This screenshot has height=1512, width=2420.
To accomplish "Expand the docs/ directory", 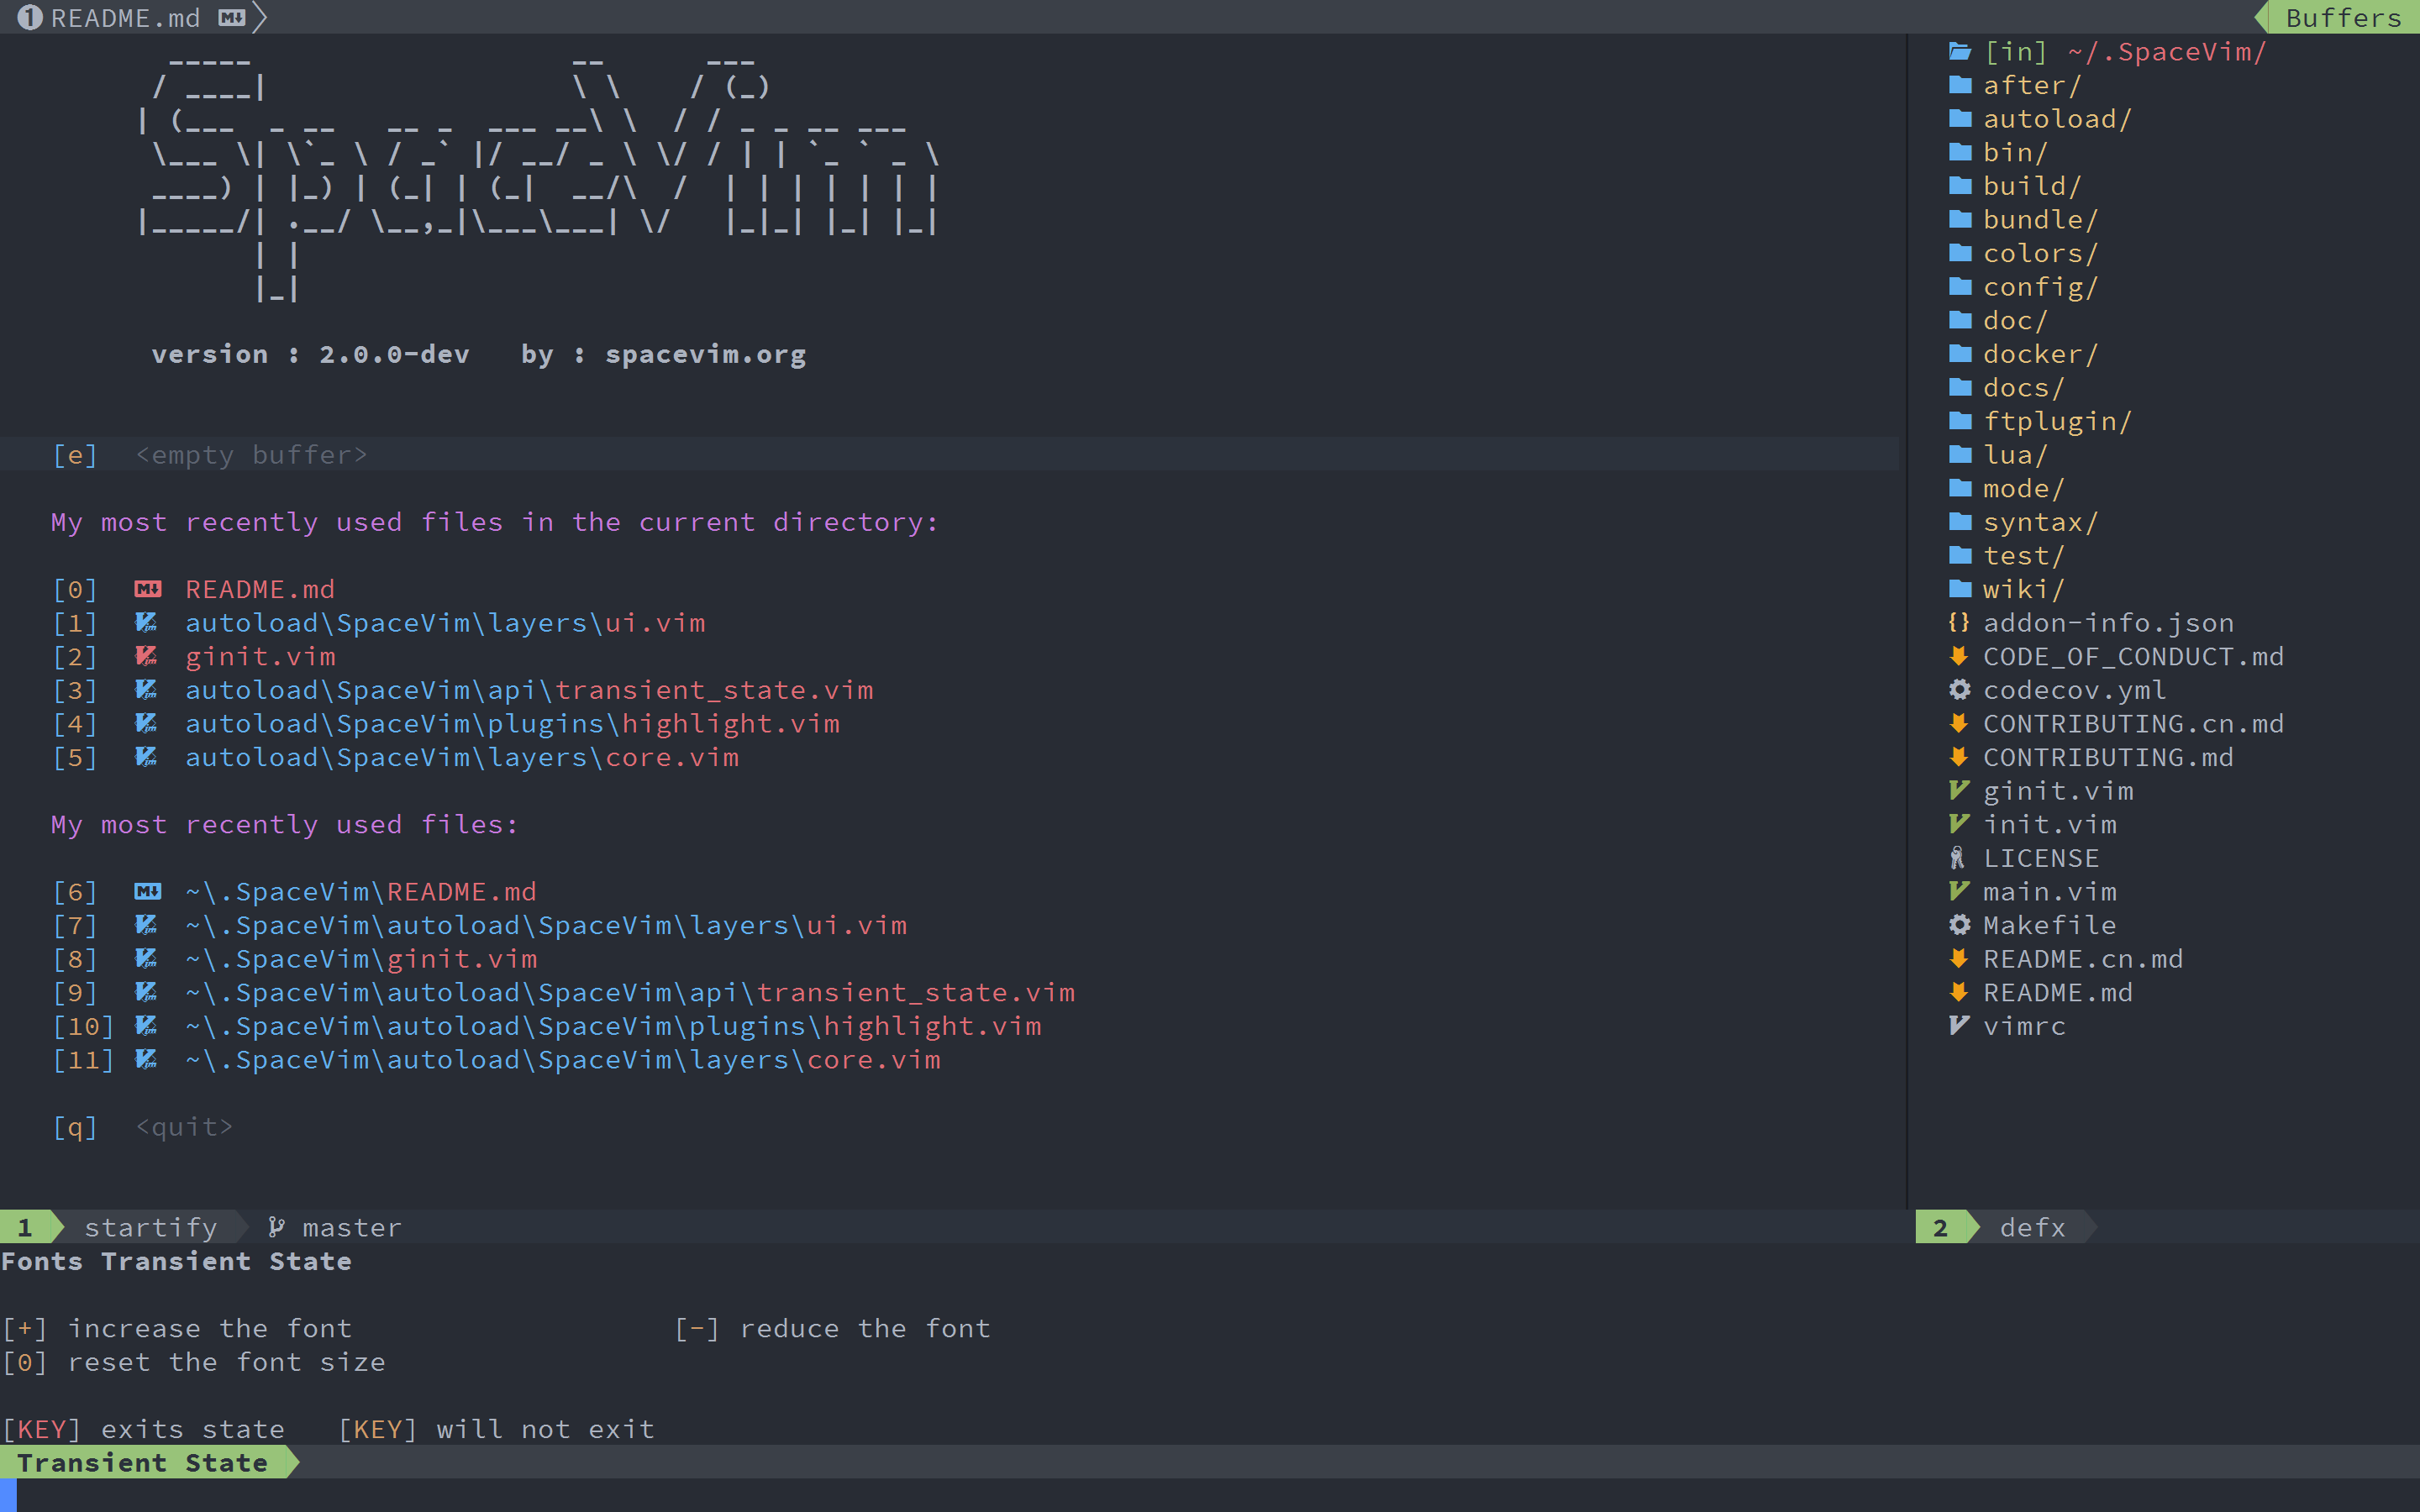I will pos(2023,387).
